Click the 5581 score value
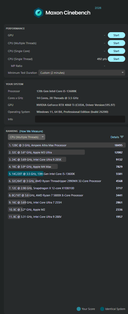The width and height of the screenshot is (128, 314). click(x=119, y=174)
